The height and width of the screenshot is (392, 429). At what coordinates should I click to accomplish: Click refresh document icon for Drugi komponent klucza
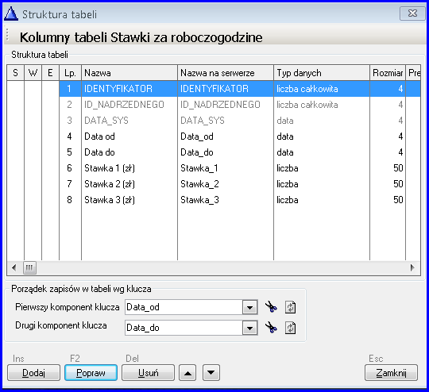pos(290,328)
